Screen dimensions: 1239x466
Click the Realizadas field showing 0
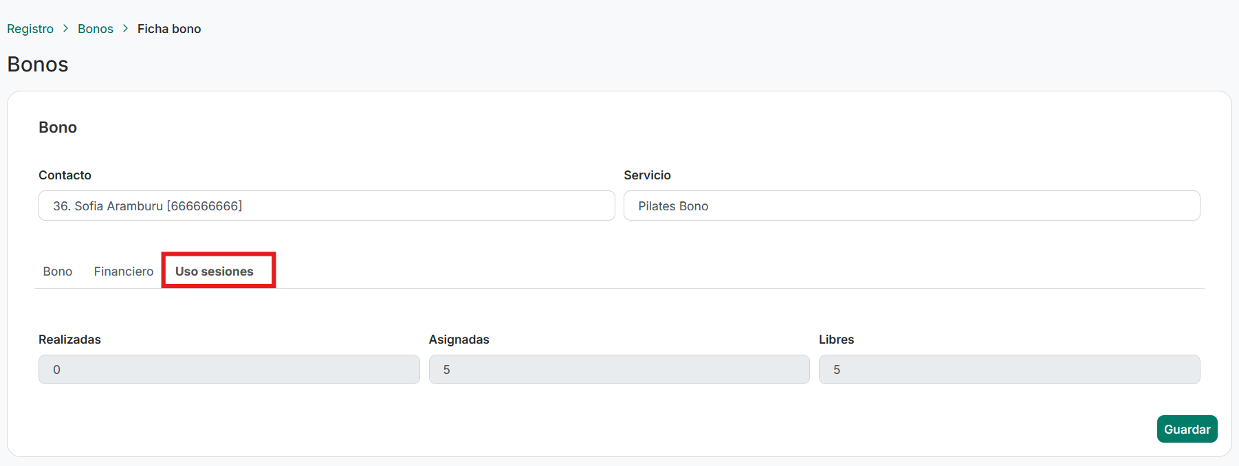(229, 370)
